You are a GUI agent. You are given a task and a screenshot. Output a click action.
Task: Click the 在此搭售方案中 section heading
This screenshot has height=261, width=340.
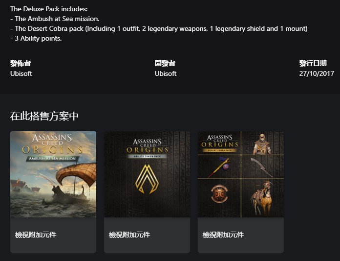coord(44,116)
